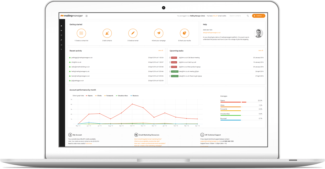Click the Oct '15 peak point on graph

[132, 104]
